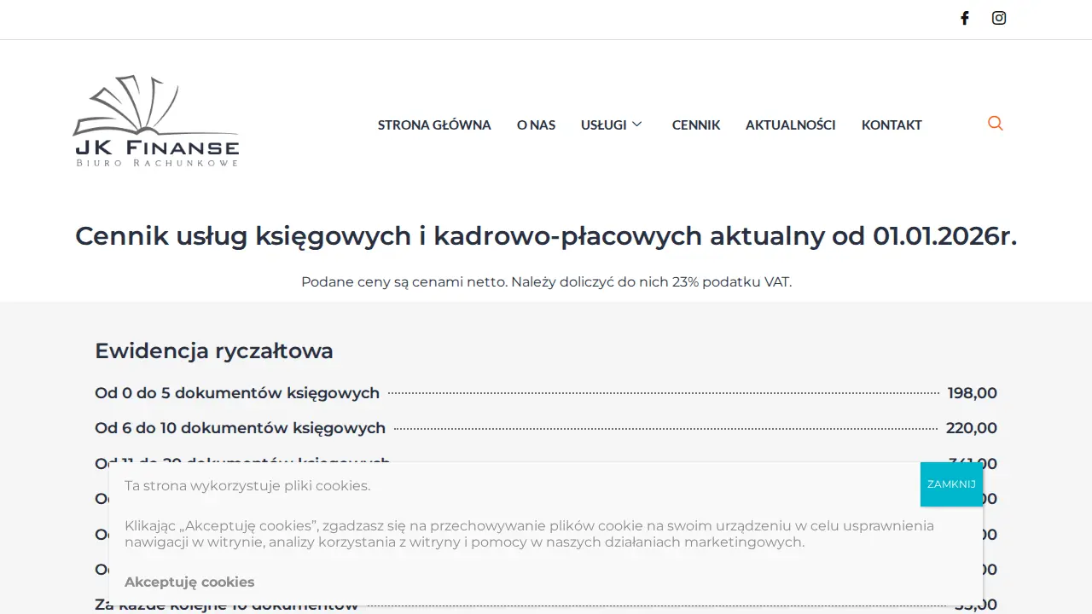The width and height of the screenshot is (1092, 614).
Task: Select the price list main heading
Action: 546,235
